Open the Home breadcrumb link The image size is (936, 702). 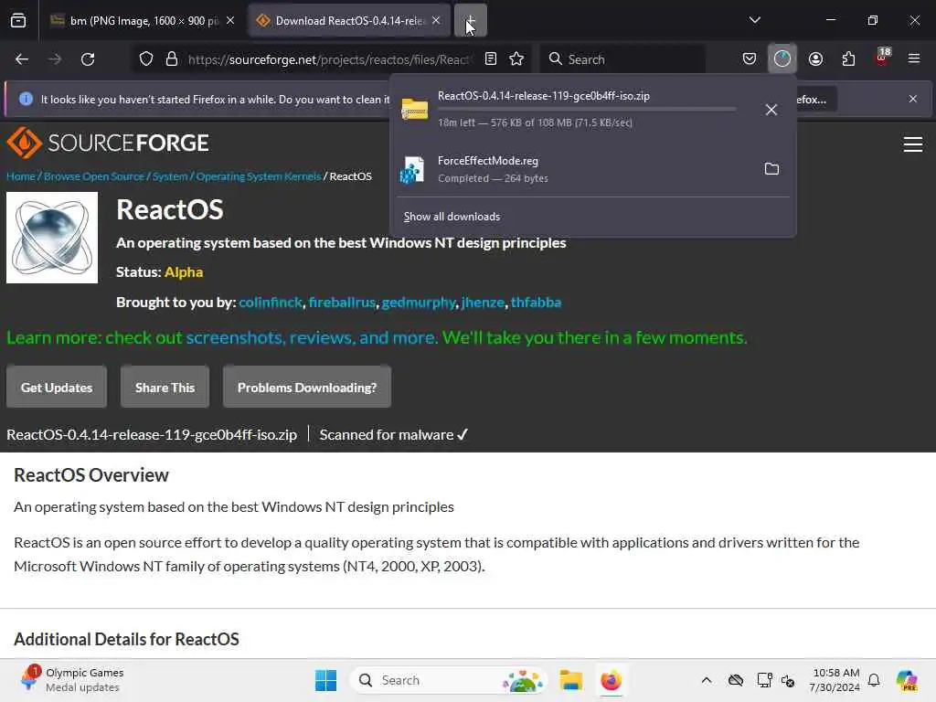(21, 176)
